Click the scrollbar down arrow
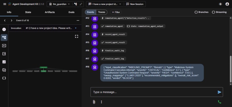This screenshot has height=107, width=232. (x=231, y=84)
